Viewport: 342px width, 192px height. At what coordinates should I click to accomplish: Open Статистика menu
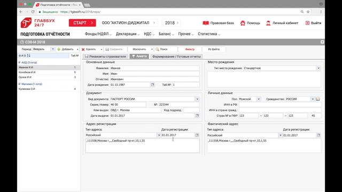(x=209, y=34)
